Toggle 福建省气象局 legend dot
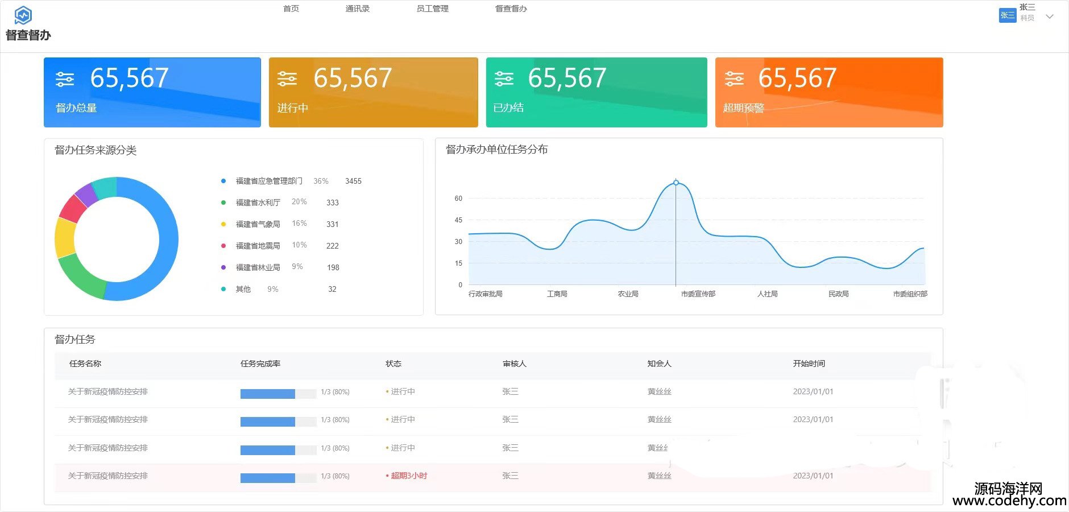Image resolution: width=1069 pixels, height=512 pixels. [223, 224]
